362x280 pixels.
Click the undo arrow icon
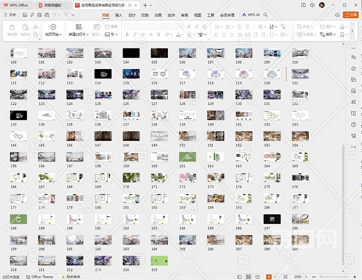pos(55,15)
